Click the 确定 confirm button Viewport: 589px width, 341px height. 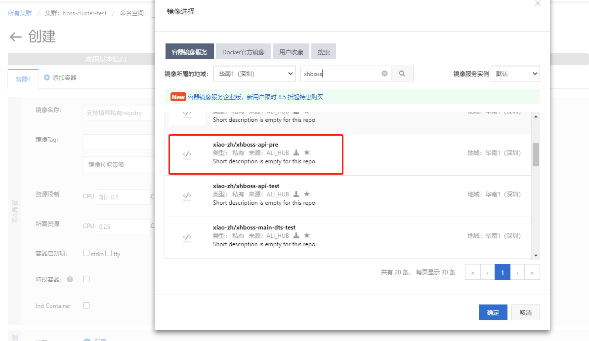493,312
